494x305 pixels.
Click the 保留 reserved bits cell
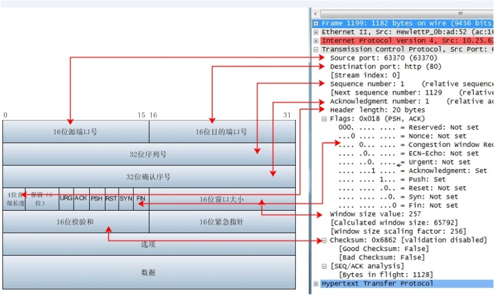point(42,199)
